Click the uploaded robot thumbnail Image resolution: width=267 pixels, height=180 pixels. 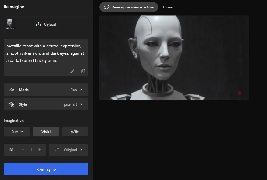click(x=10, y=24)
